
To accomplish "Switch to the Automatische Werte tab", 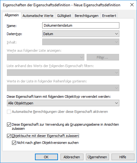I will click(38, 16).
